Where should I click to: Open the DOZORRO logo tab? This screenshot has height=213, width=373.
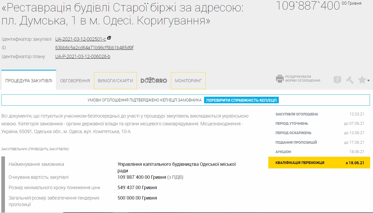[154, 81]
